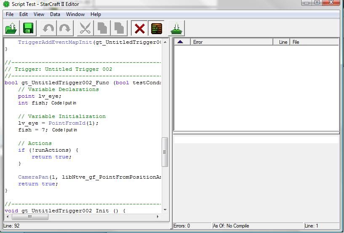Click the red X toolbar icon
The width and height of the screenshot is (344, 233).
(x=139, y=29)
